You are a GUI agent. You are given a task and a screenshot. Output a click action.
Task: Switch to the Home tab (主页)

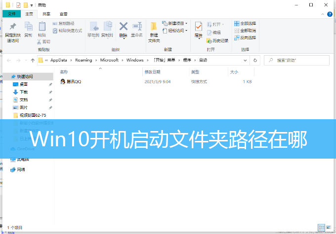point(29,14)
